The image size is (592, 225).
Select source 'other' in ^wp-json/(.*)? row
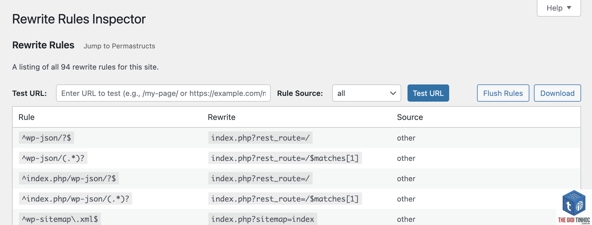click(x=406, y=158)
